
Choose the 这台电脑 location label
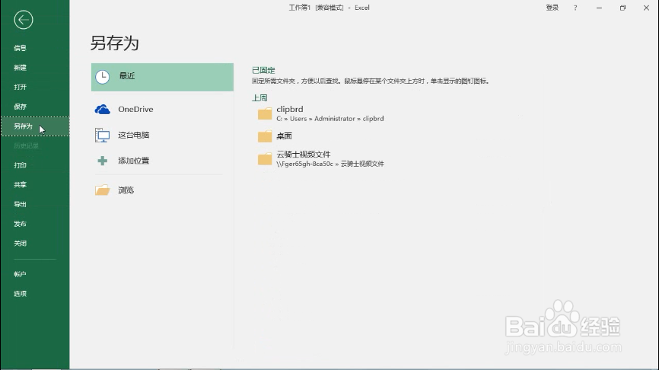pos(134,135)
